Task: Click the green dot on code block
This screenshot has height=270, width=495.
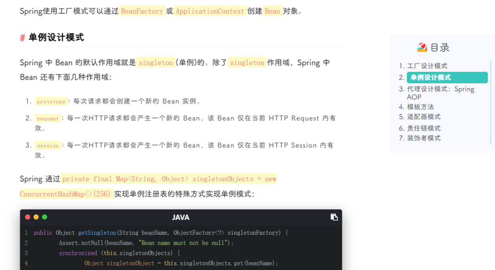Action: click(x=44, y=217)
